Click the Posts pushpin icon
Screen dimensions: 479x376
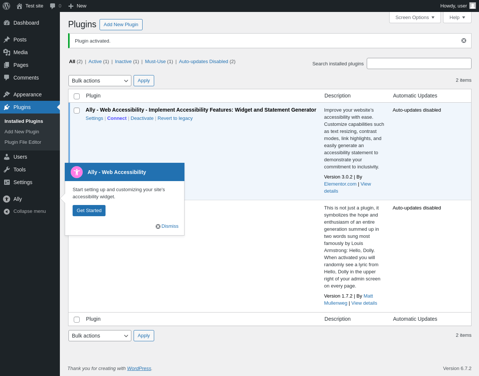[7, 40]
